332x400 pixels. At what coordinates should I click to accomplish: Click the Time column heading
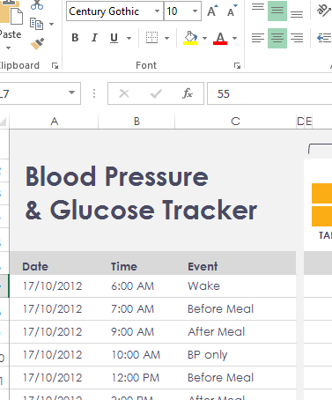point(124,267)
